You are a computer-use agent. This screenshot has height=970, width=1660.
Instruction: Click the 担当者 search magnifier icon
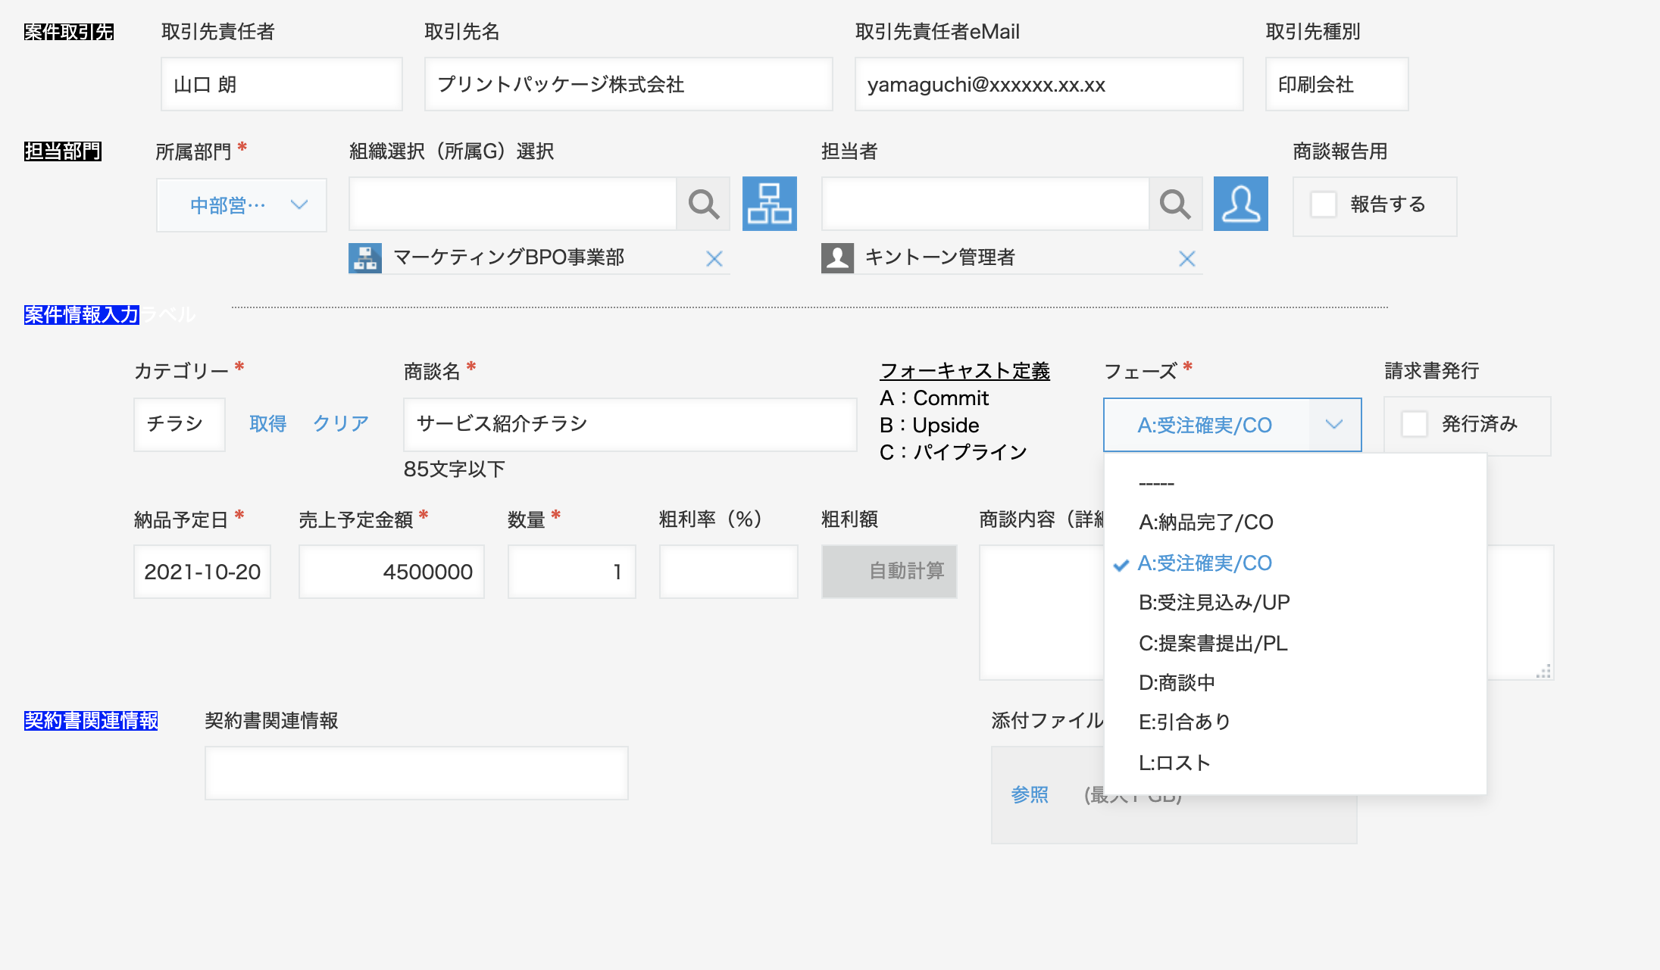point(1175,204)
